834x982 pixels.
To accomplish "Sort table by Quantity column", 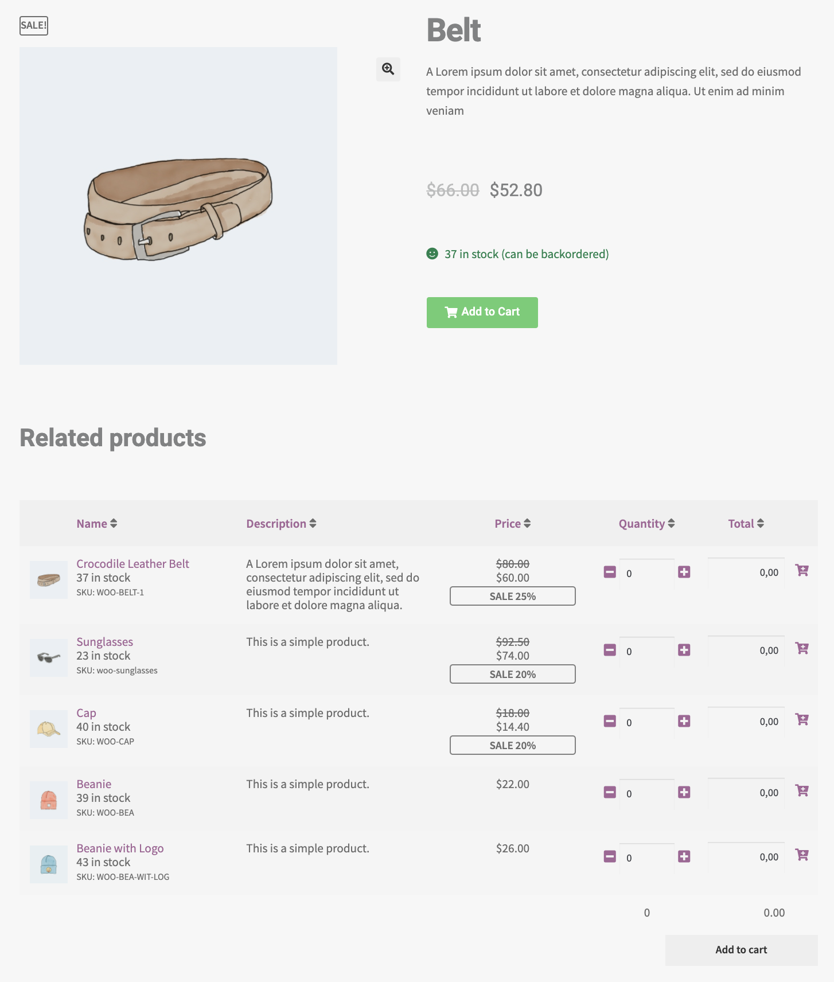I will 646,524.
